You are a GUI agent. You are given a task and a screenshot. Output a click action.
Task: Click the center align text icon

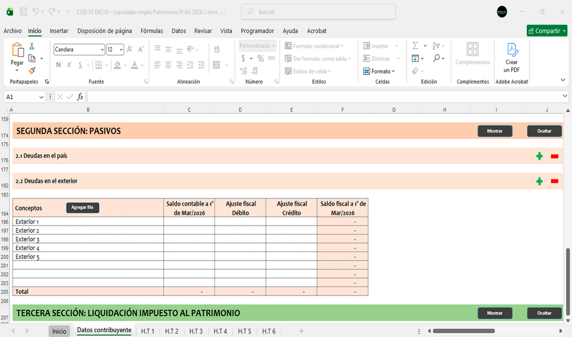coord(168,64)
